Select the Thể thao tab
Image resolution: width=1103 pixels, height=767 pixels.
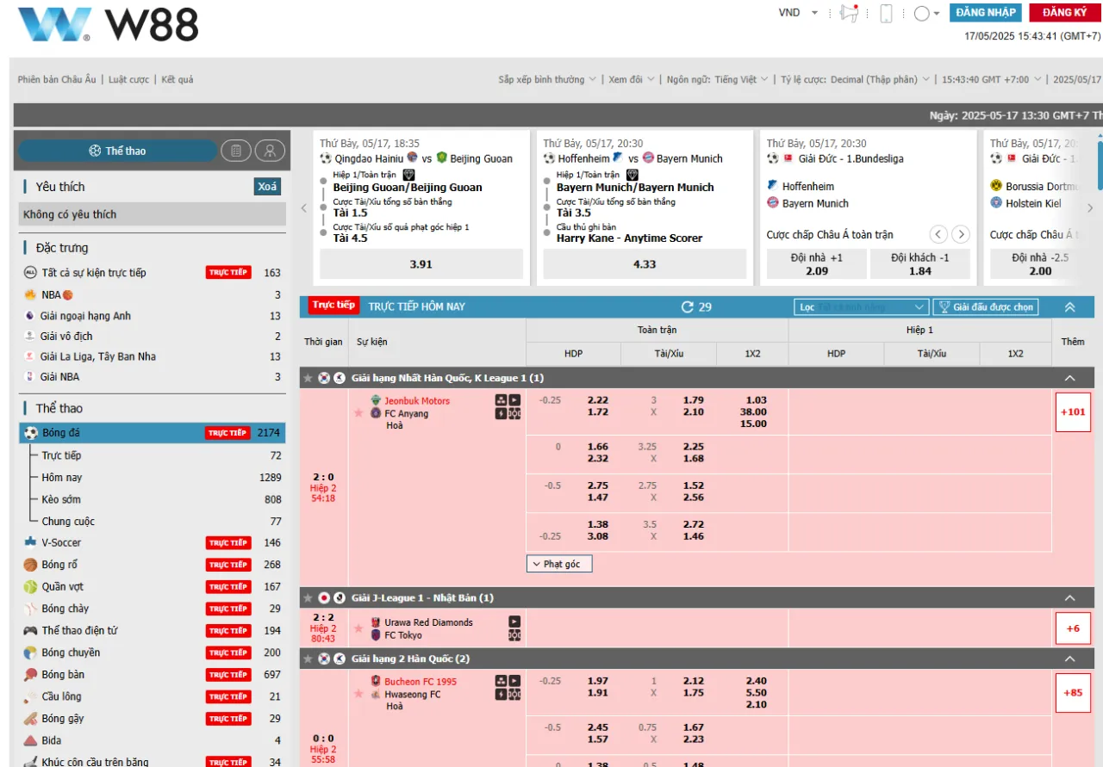tap(117, 151)
